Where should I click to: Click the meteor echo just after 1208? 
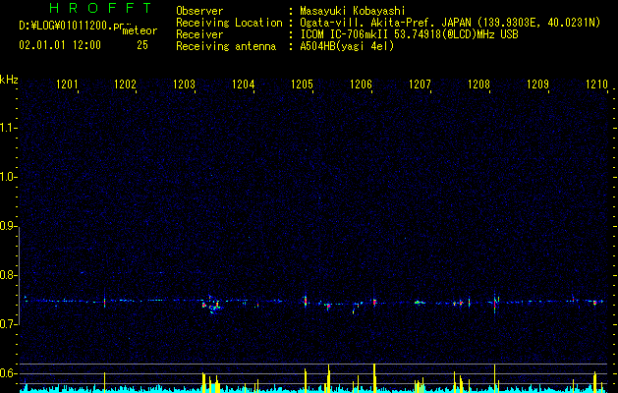495,303
